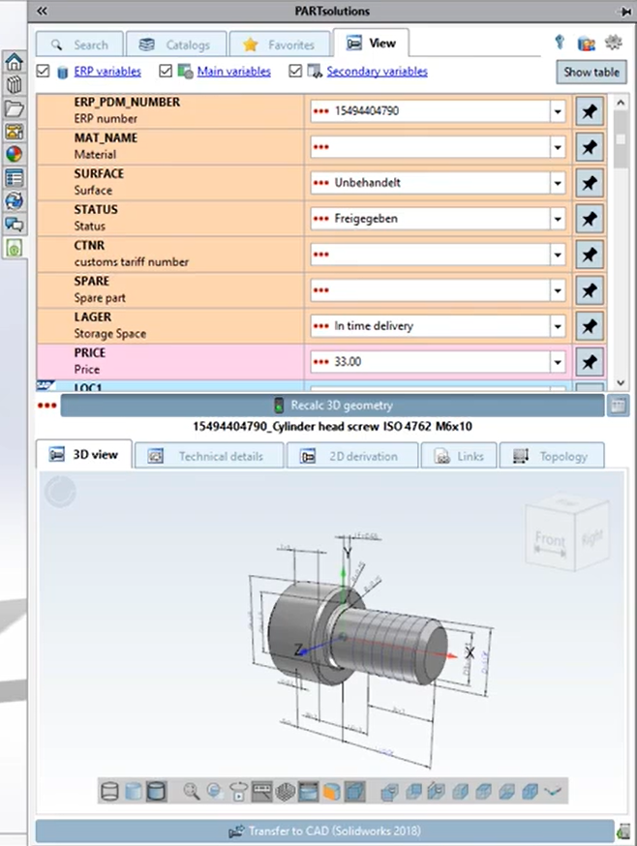Viewport: 637px width, 846px height.
Task: Open the View Palette icon in sidebar
Action: (14, 132)
